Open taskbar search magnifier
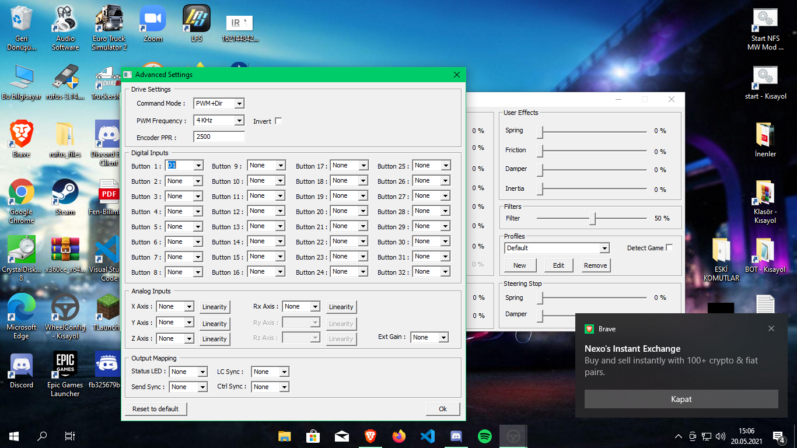Viewport: 797px width, 448px height. 42,436
